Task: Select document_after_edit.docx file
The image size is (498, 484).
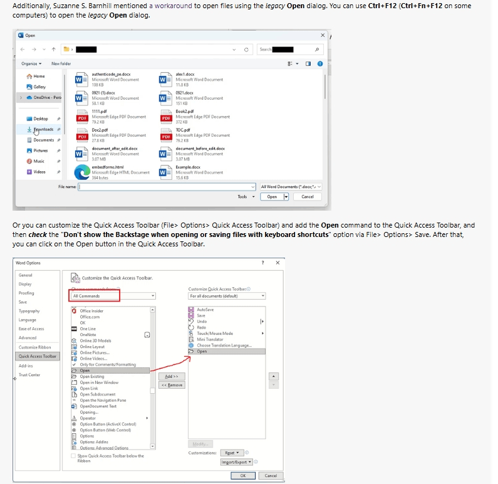Action: pyautogui.click(x=107, y=154)
